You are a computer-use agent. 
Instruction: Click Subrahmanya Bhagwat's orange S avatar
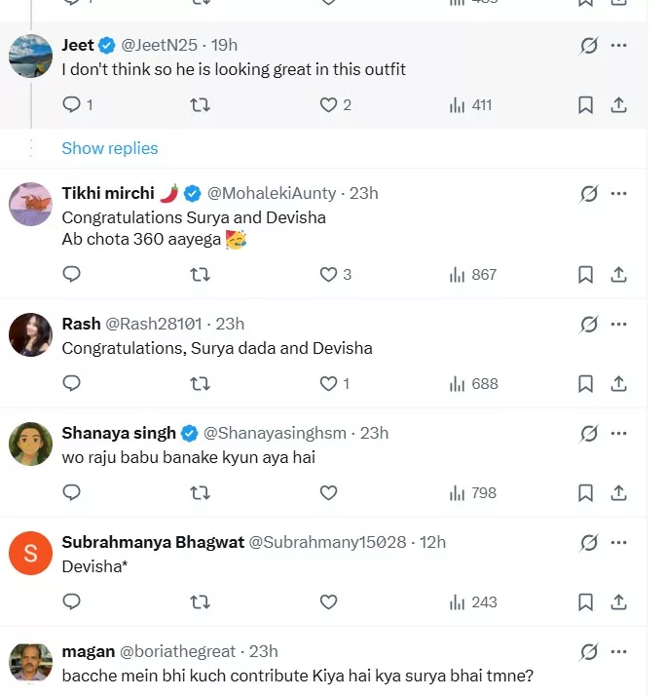pyautogui.click(x=30, y=554)
